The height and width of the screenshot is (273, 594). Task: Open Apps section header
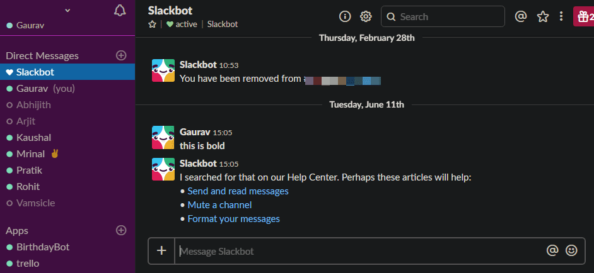pos(17,230)
